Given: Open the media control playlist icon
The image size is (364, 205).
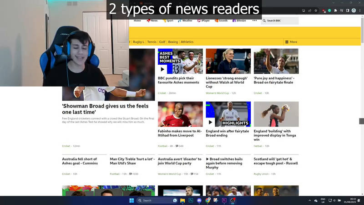Looking at the screenshot, I should (x=342, y=10).
